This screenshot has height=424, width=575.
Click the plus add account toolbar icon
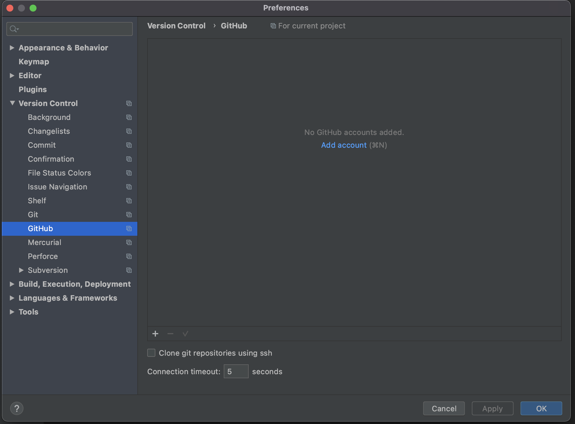(x=155, y=334)
